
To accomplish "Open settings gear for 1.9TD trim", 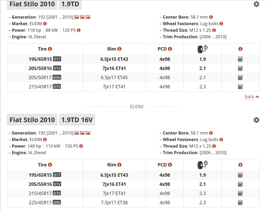I will tap(256, 4).
